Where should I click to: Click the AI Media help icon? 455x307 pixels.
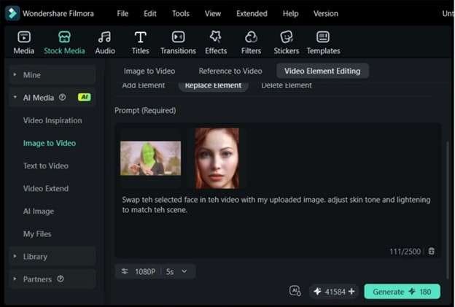pyautogui.click(x=63, y=97)
